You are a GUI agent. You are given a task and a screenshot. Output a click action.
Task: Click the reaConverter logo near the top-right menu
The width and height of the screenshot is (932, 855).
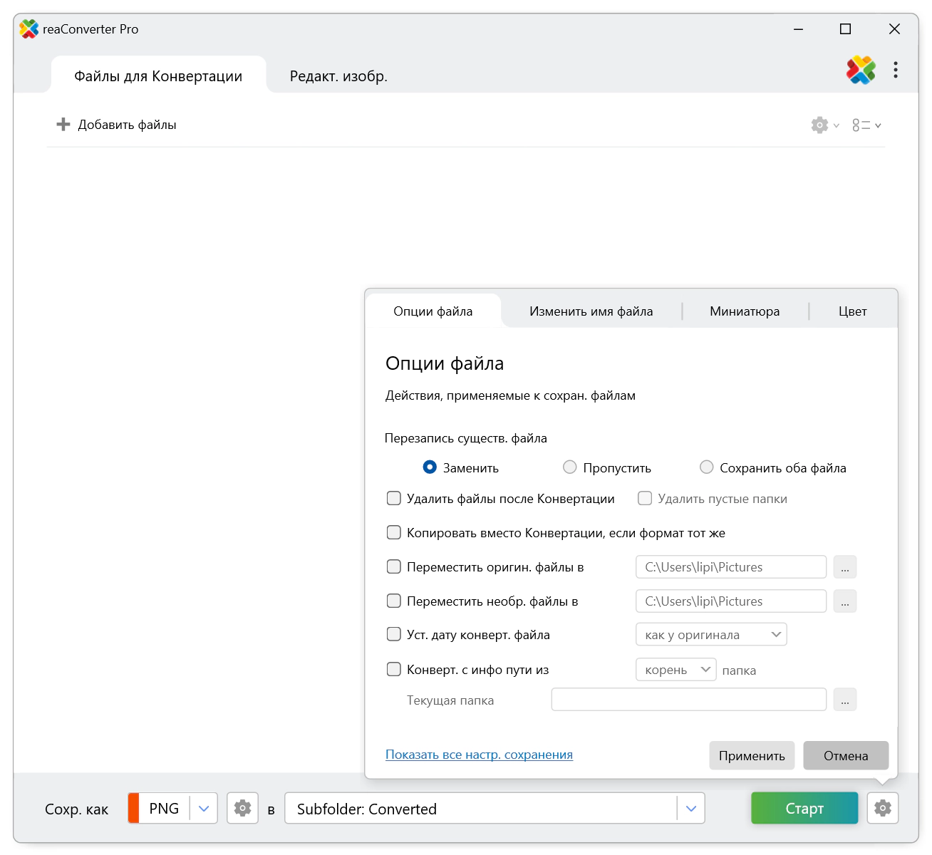861,70
